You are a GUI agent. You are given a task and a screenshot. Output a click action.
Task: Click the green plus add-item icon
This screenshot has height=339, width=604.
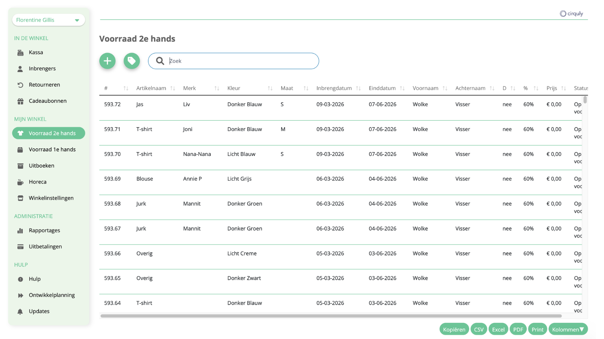108,61
